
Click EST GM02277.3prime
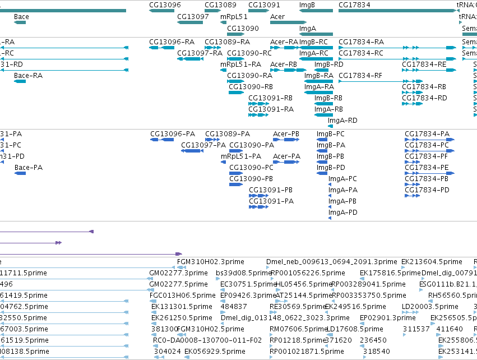click(178, 273)
